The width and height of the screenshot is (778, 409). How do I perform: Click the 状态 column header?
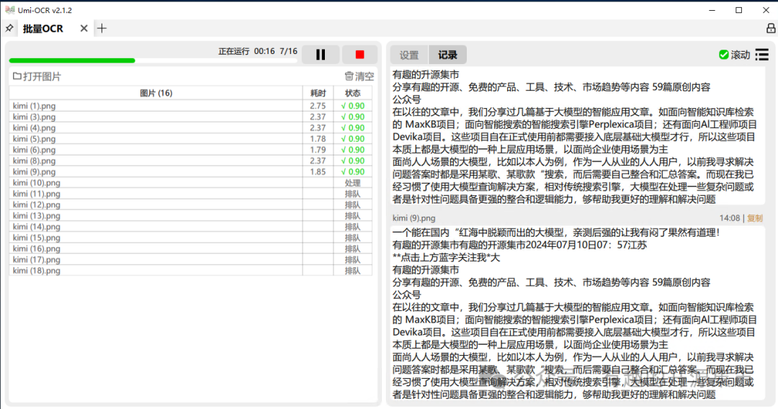tap(352, 93)
